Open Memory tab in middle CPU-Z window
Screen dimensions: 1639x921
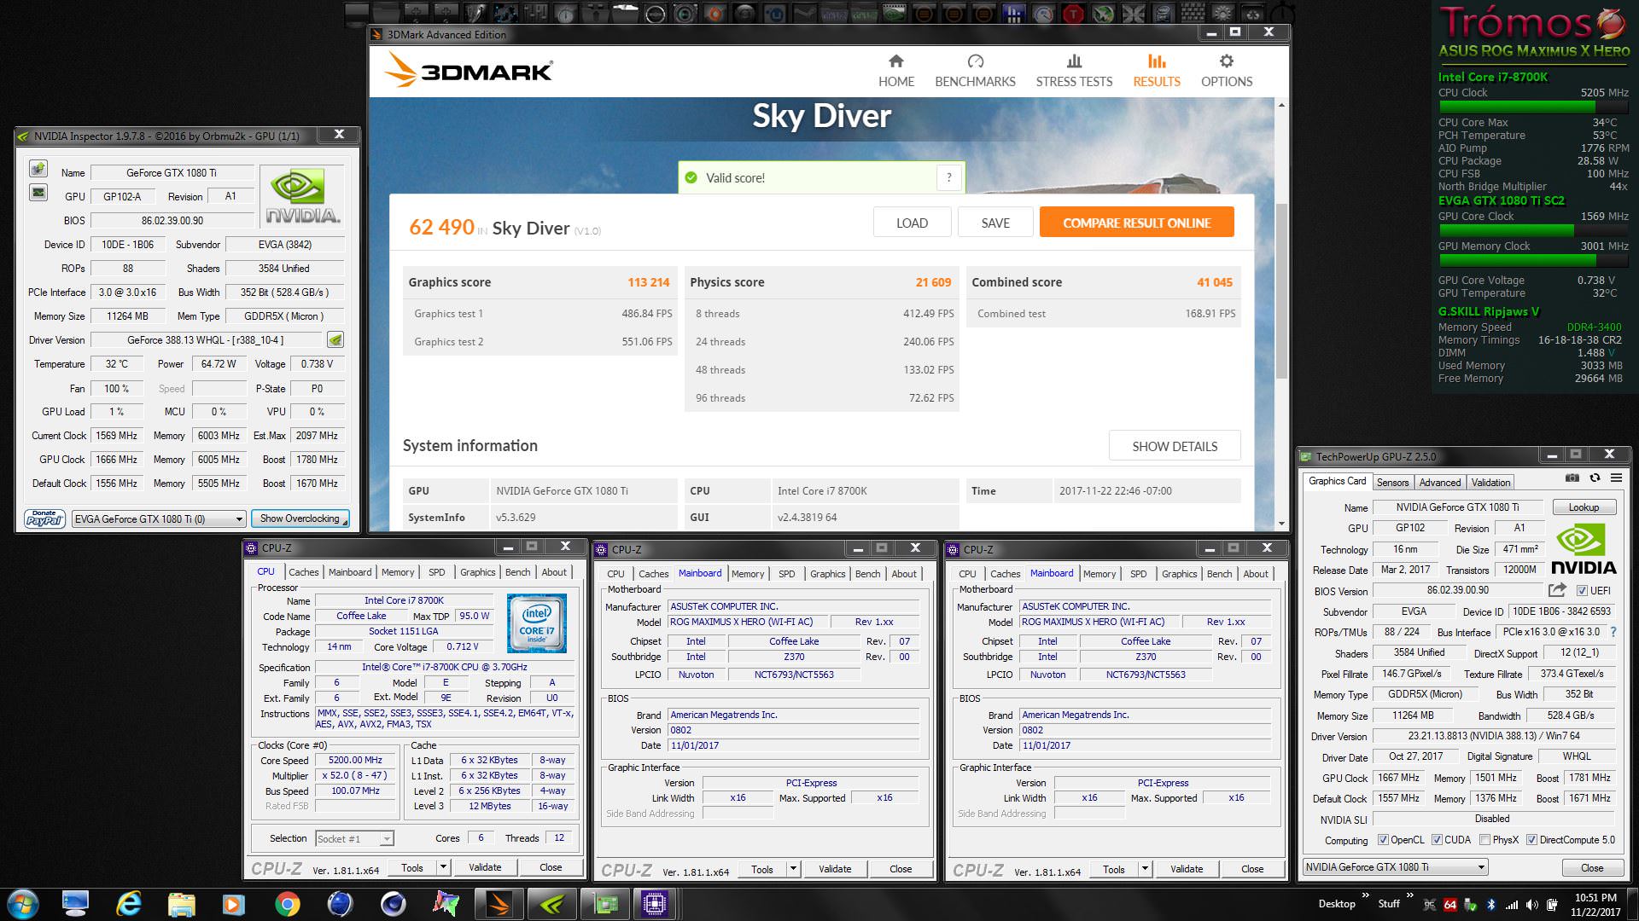point(748,574)
